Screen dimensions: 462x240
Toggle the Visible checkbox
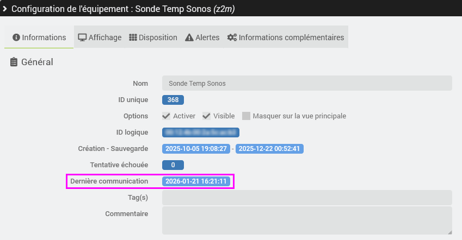tap(206, 116)
